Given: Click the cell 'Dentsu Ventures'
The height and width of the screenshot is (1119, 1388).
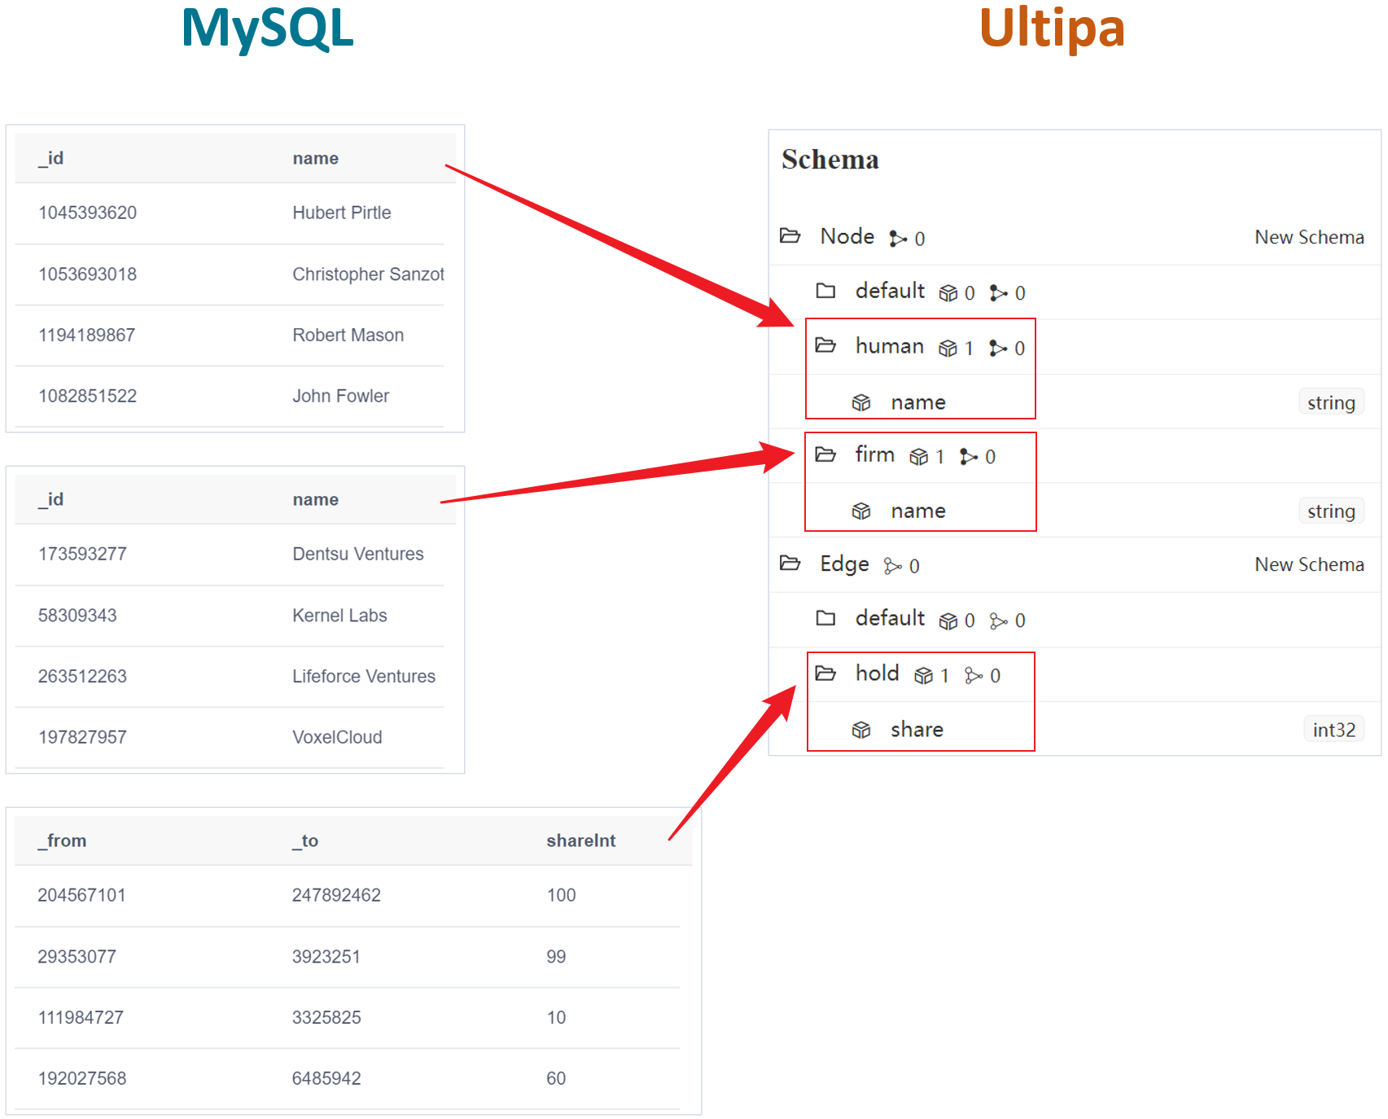Looking at the screenshot, I should (357, 554).
